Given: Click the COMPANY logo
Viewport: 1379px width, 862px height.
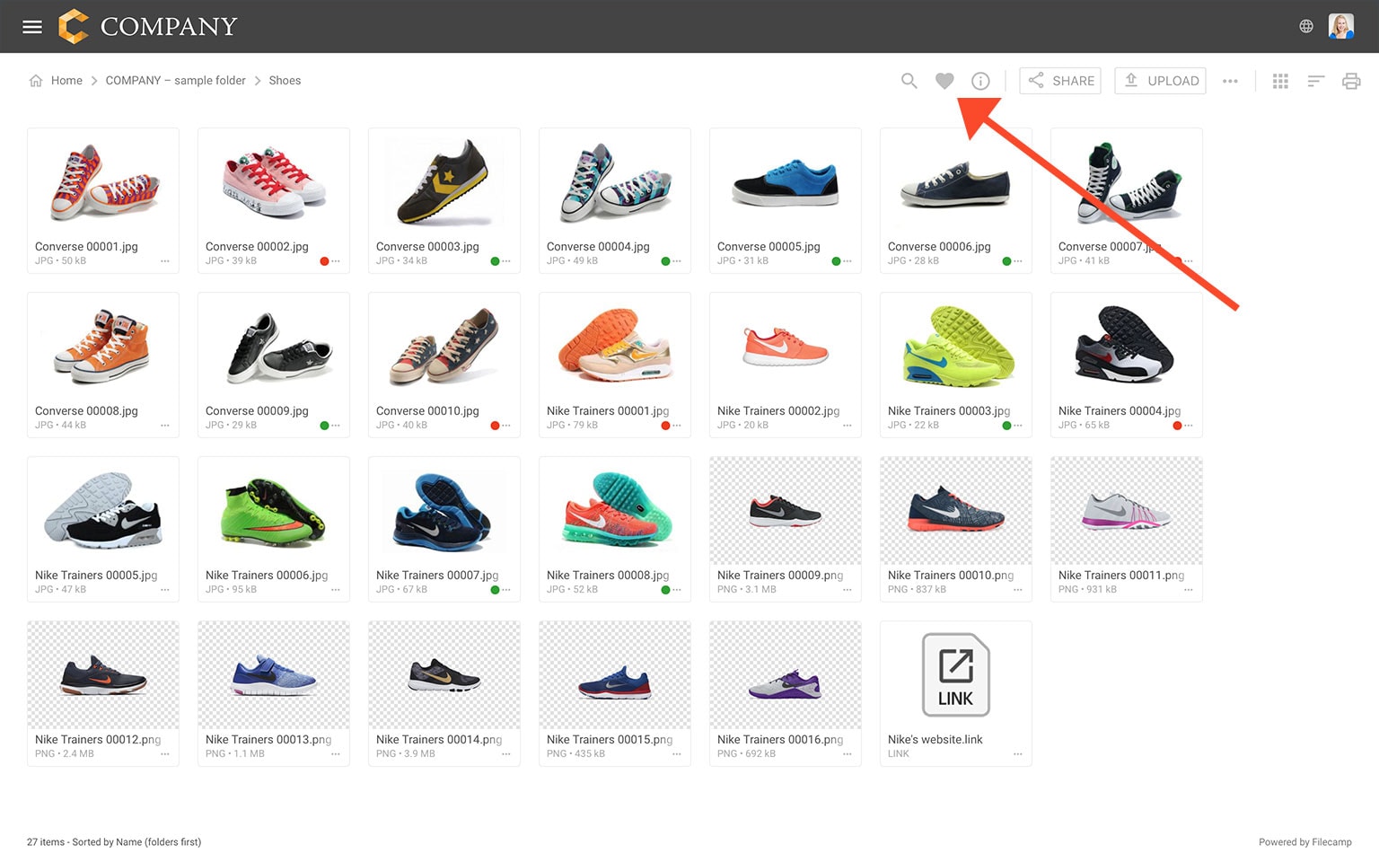Looking at the screenshot, I should click(148, 26).
